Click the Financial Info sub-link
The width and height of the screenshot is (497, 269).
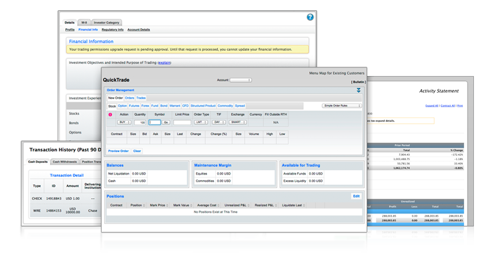click(x=88, y=30)
